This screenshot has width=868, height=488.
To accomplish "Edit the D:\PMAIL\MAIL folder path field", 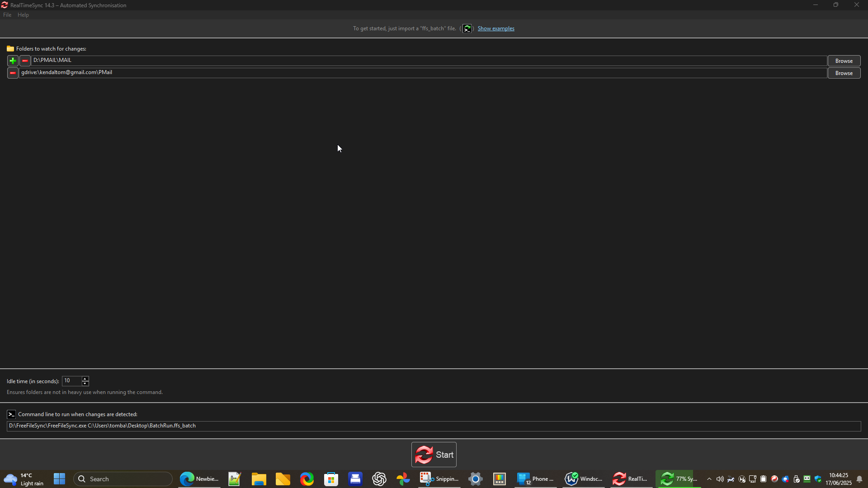I will 429,61.
